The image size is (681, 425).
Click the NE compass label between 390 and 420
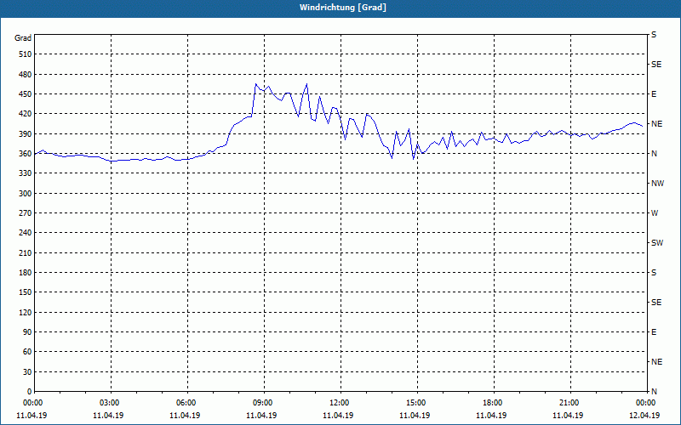pyautogui.click(x=656, y=124)
